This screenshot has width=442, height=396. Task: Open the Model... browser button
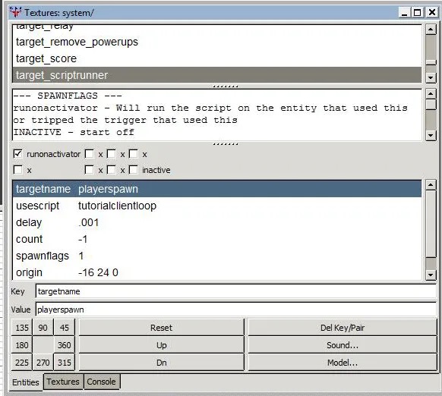tap(343, 363)
